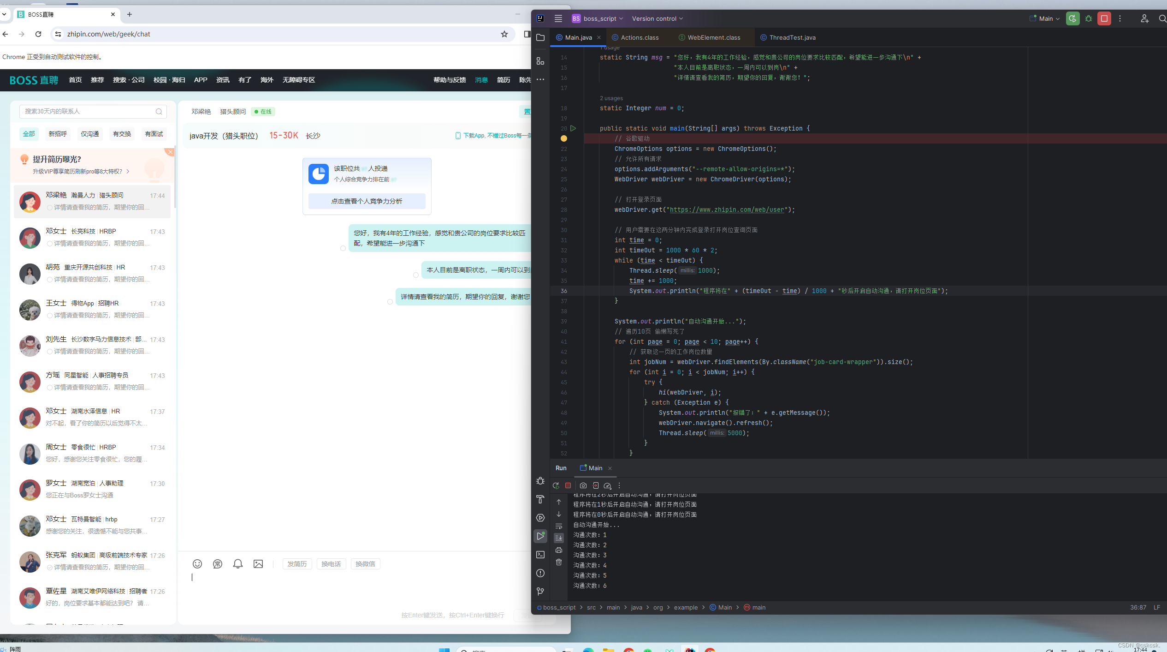This screenshot has width=1167, height=652.
Task: Click the emoji picker icon in chat
Action: point(197,564)
